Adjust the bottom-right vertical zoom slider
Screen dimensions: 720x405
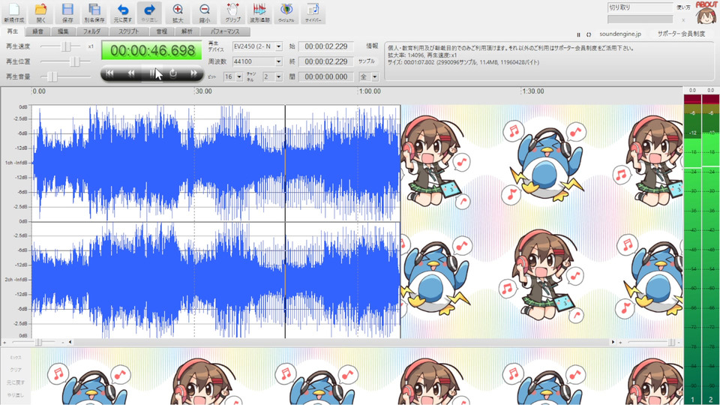pyautogui.click(x=670, y=342)
